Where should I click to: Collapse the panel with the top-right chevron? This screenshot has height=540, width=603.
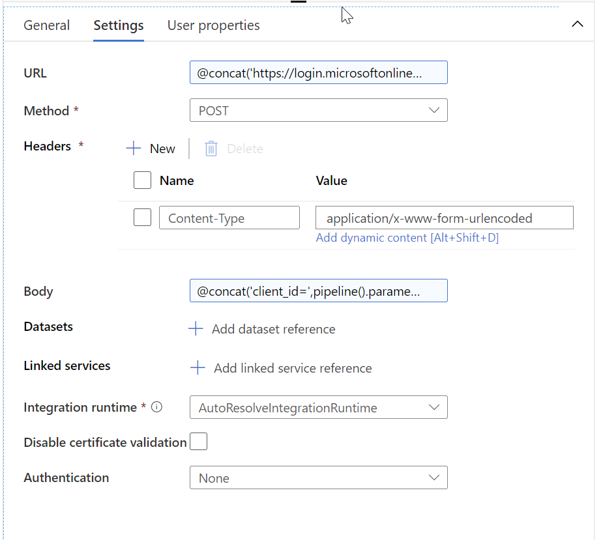point(577,24)
